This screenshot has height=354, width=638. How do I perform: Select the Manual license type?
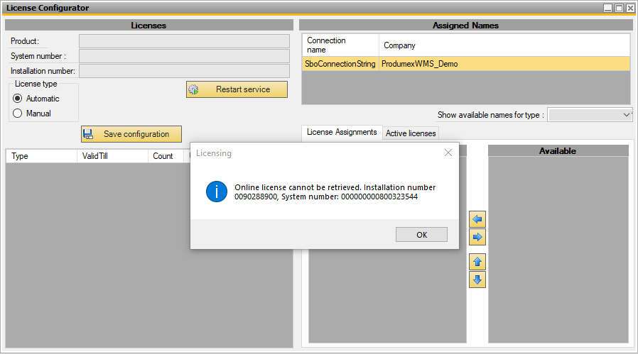click(18, 114)
